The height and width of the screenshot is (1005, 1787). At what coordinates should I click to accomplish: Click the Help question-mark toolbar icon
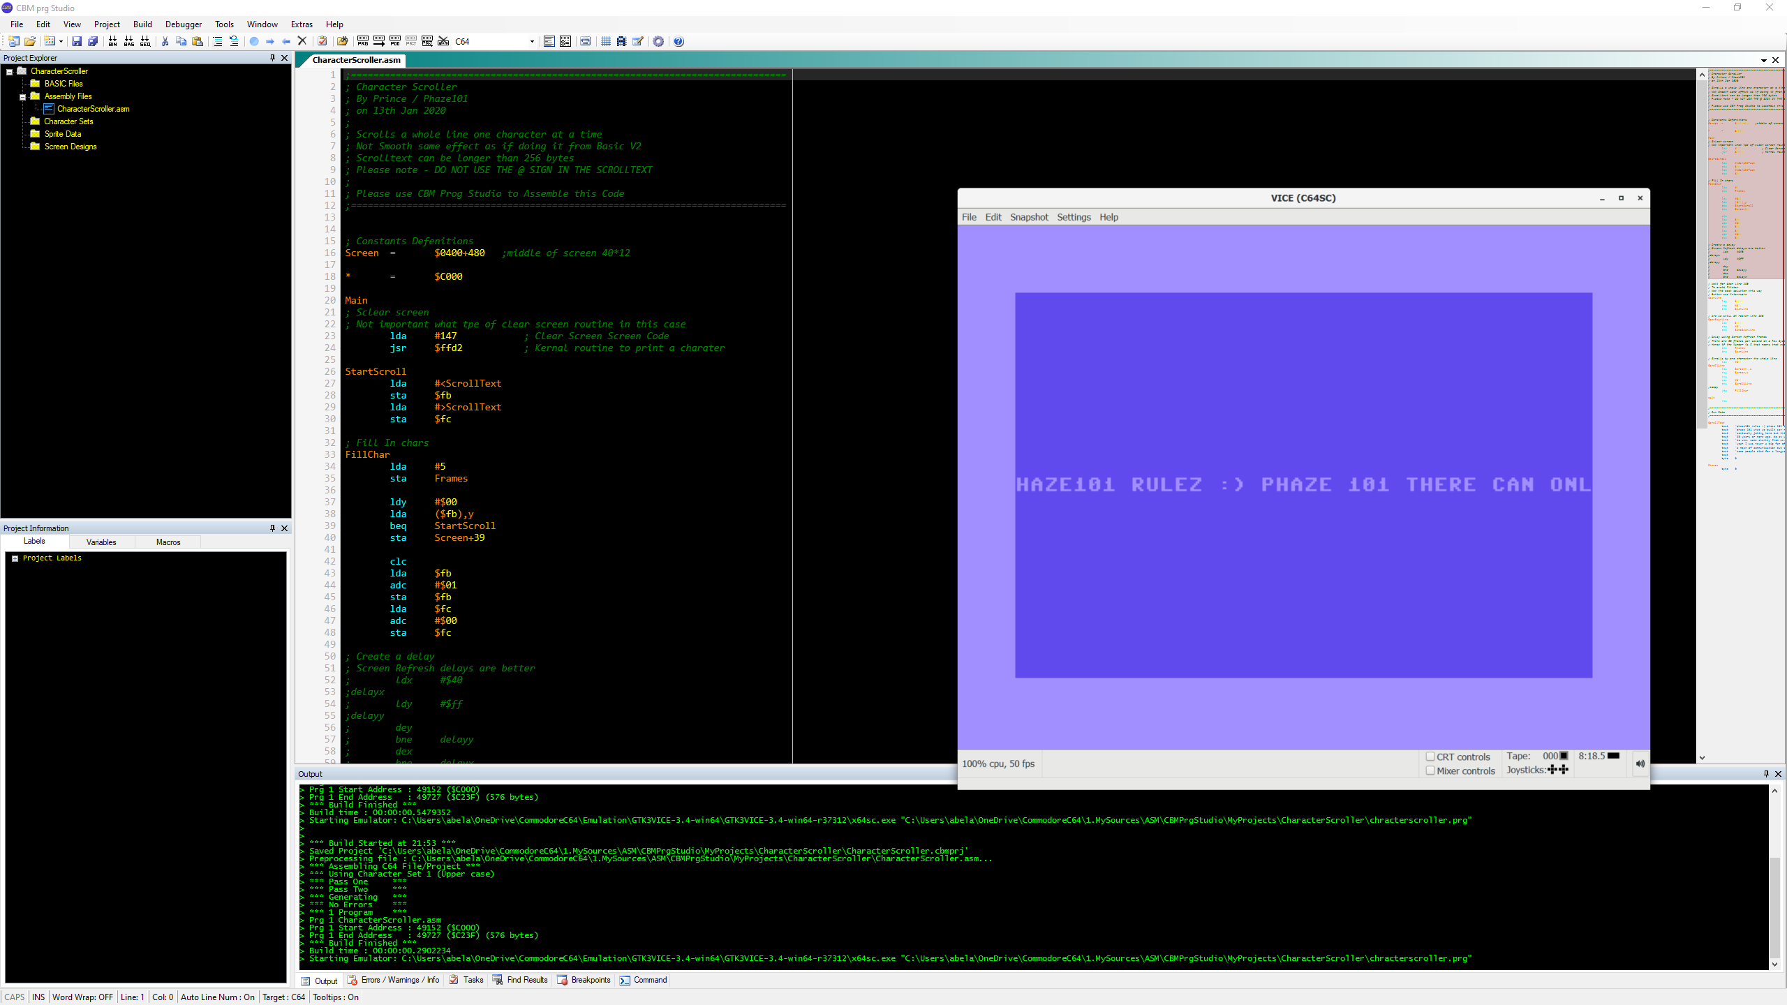click(x=679, y=41)
